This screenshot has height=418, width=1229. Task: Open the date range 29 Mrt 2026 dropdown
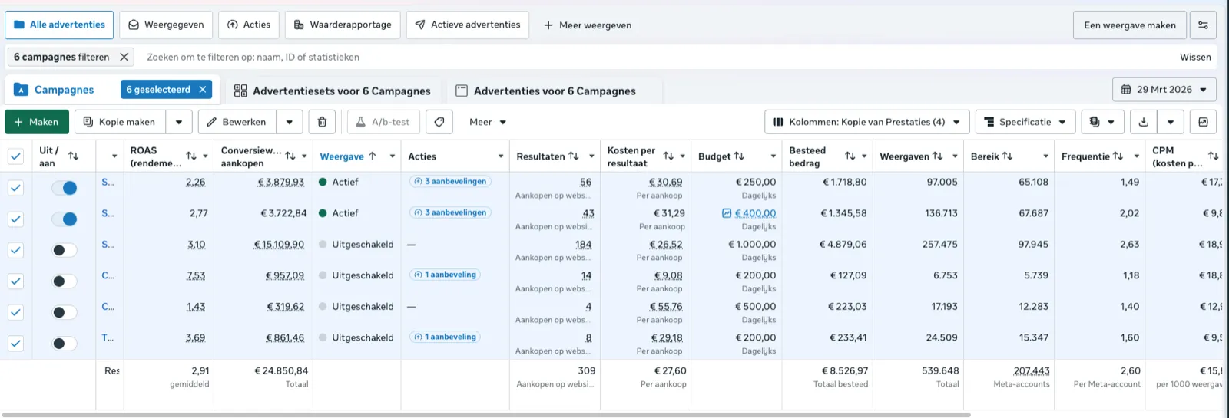click(x=1164, y=90)
